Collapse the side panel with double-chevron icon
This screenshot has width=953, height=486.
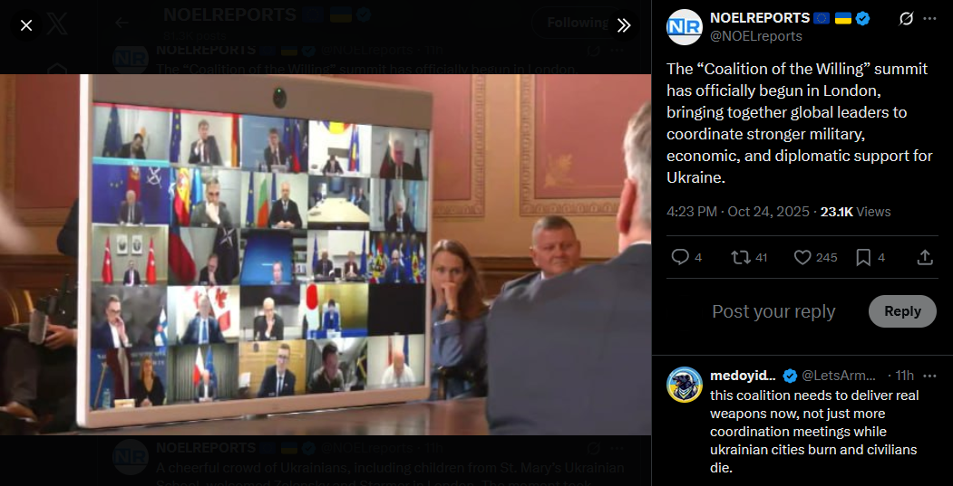(624, 25)
